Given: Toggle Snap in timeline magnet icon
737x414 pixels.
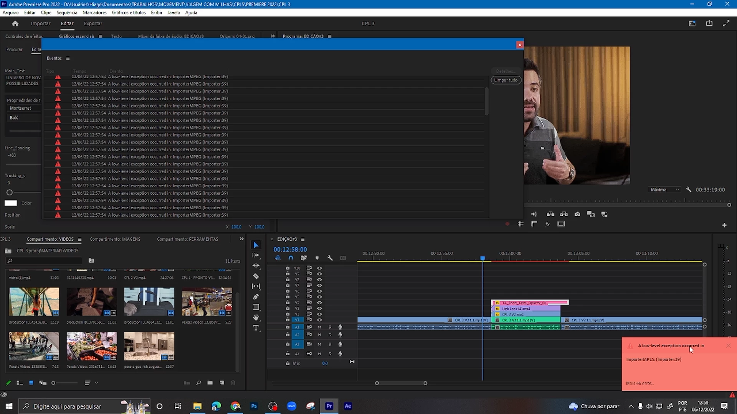Looking at the screenshot, I should (x=291, y=258).
